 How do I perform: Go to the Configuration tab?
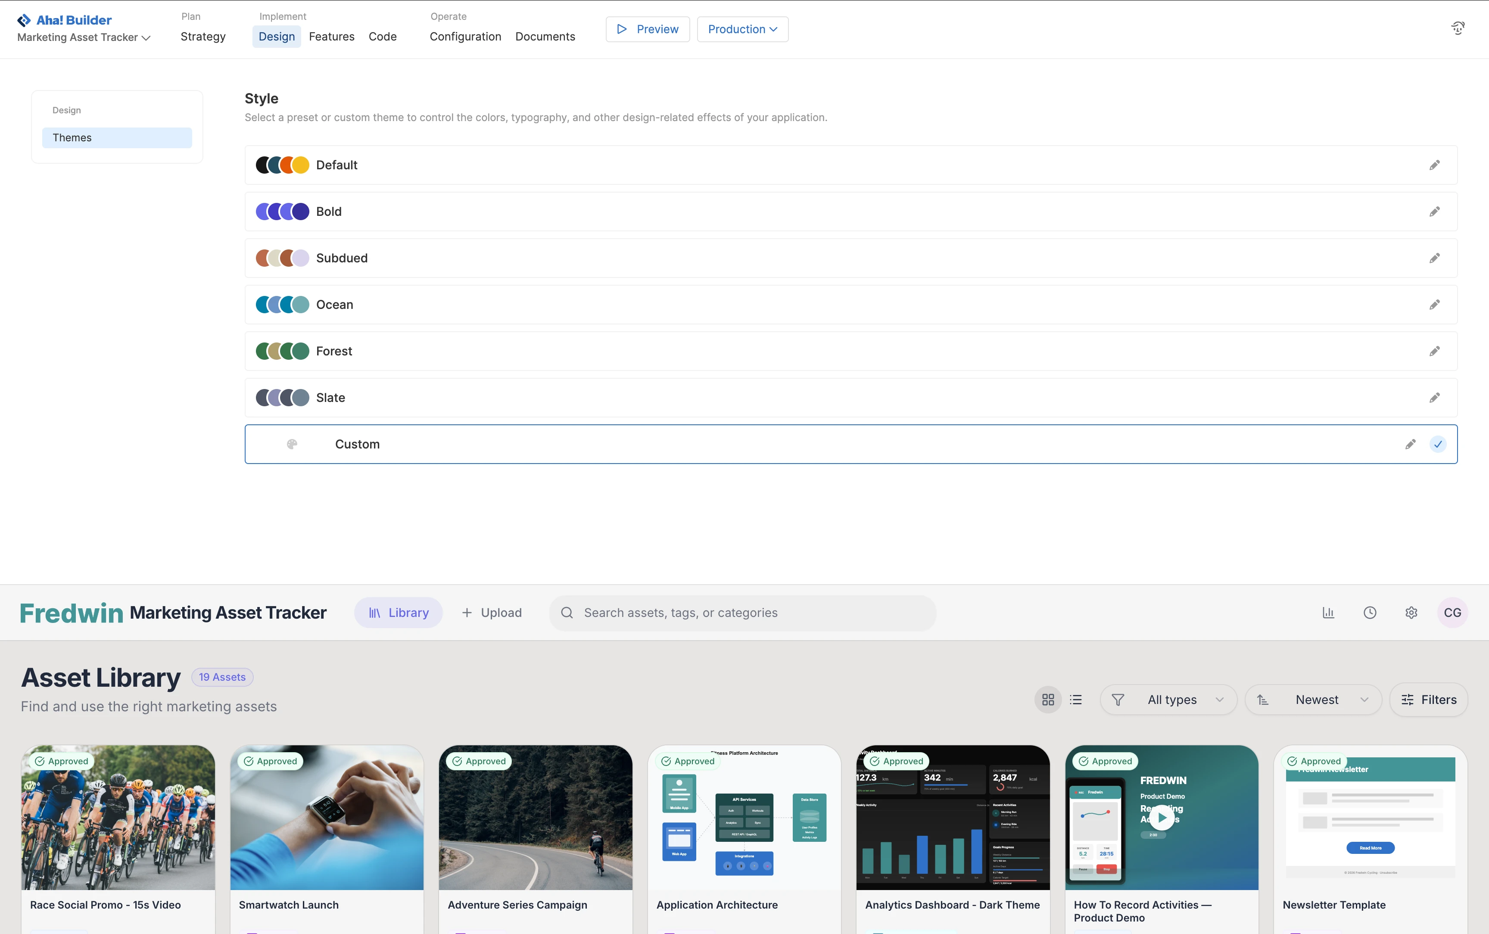point(465,37)
